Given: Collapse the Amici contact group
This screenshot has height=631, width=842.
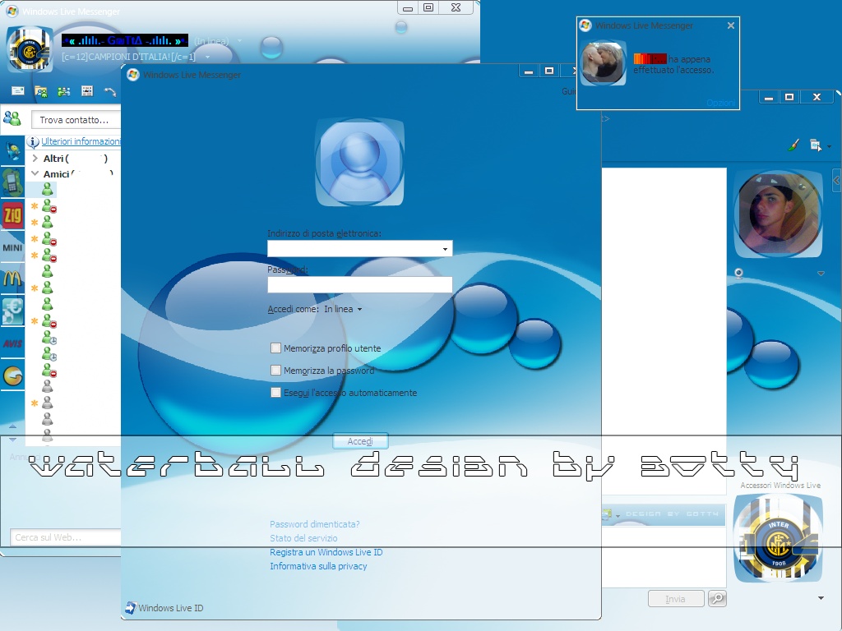Looking at the screenshot, I should click(x=35, y=173).
